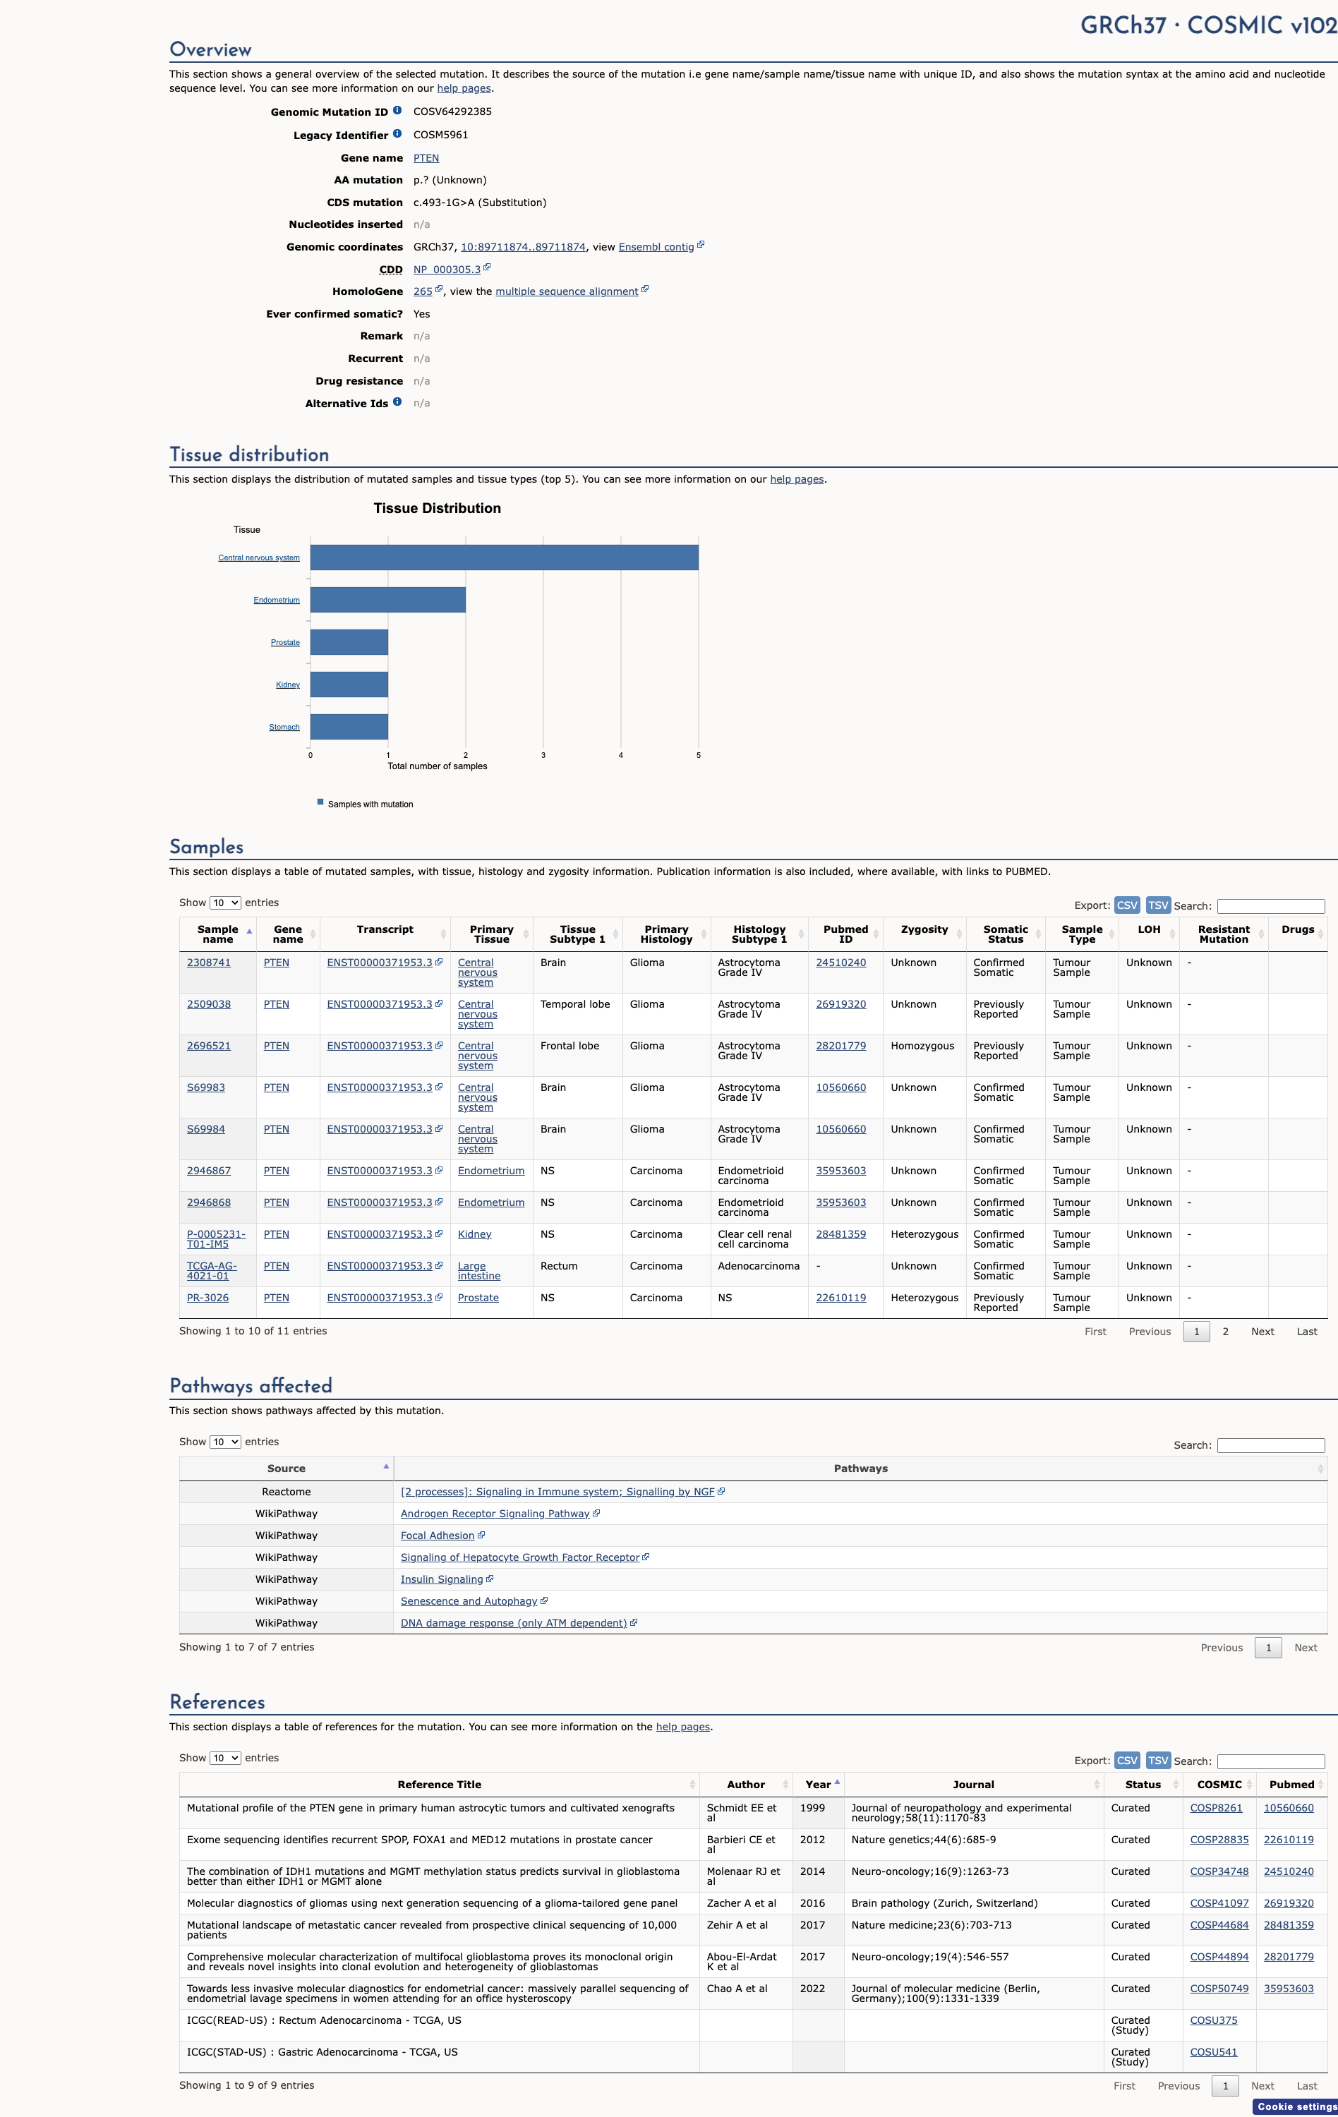Click external link icon after Focal Adhesion pathway

pos(481,1535)
